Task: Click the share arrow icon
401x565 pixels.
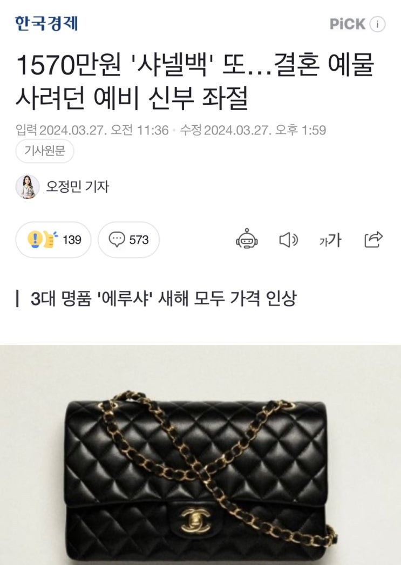Action: pyautogui.click(x=373, y=239)
